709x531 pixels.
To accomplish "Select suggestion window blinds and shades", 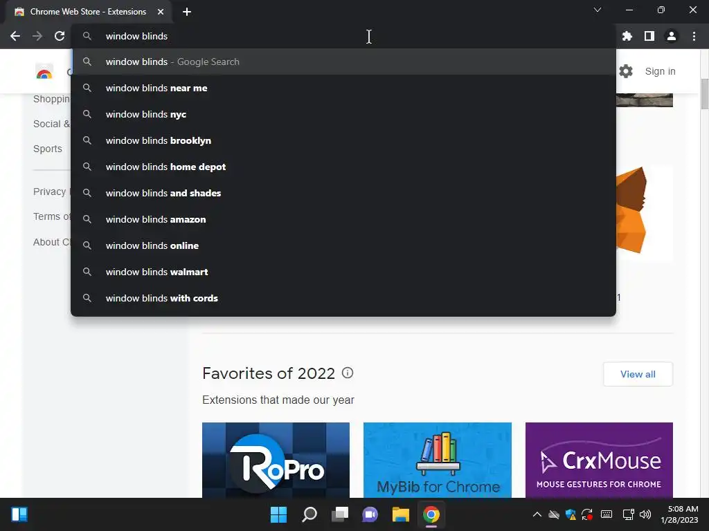I will [343, 193].
